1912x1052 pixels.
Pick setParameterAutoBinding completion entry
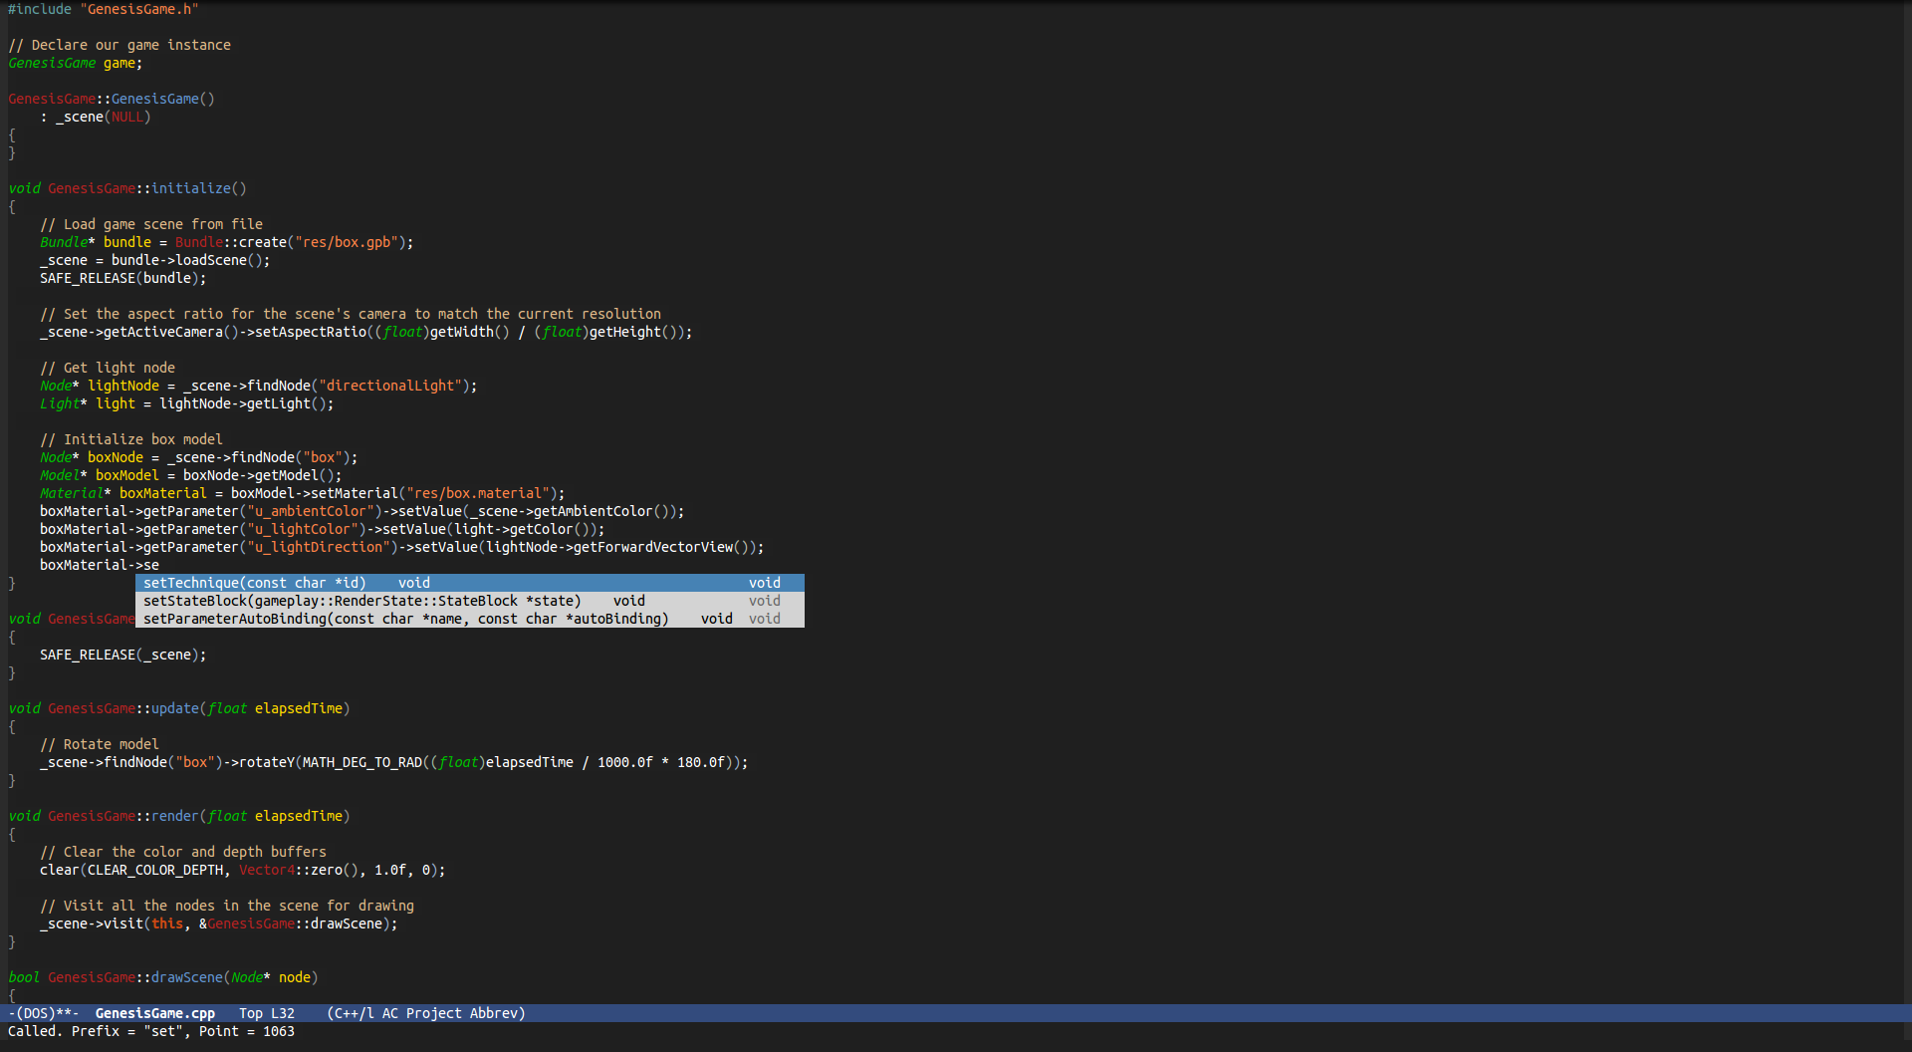tap(469, 619)
